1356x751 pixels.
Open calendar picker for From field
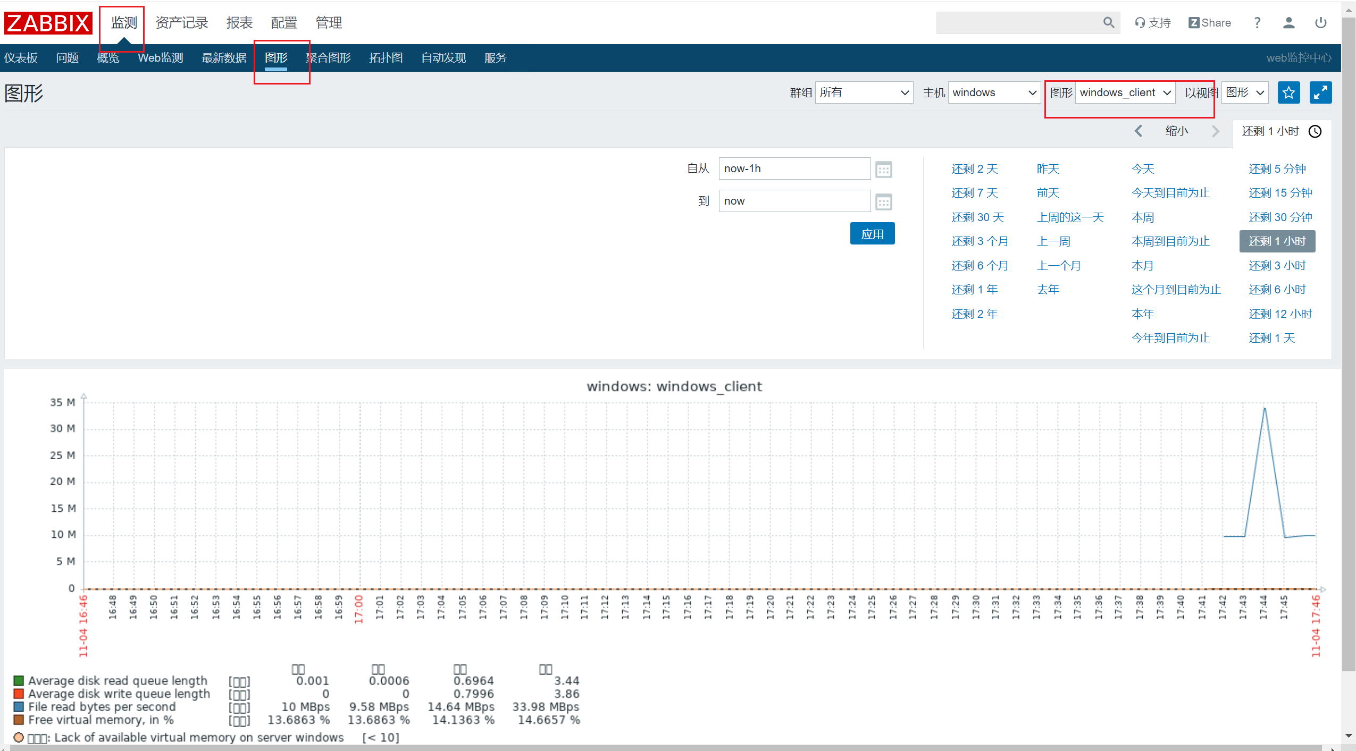(883, 170)
